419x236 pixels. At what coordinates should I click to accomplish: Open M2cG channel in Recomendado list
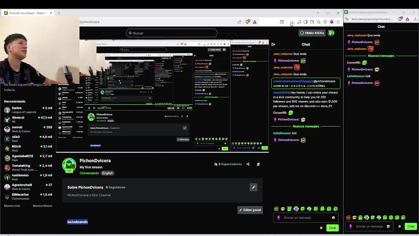coord(28,148)
